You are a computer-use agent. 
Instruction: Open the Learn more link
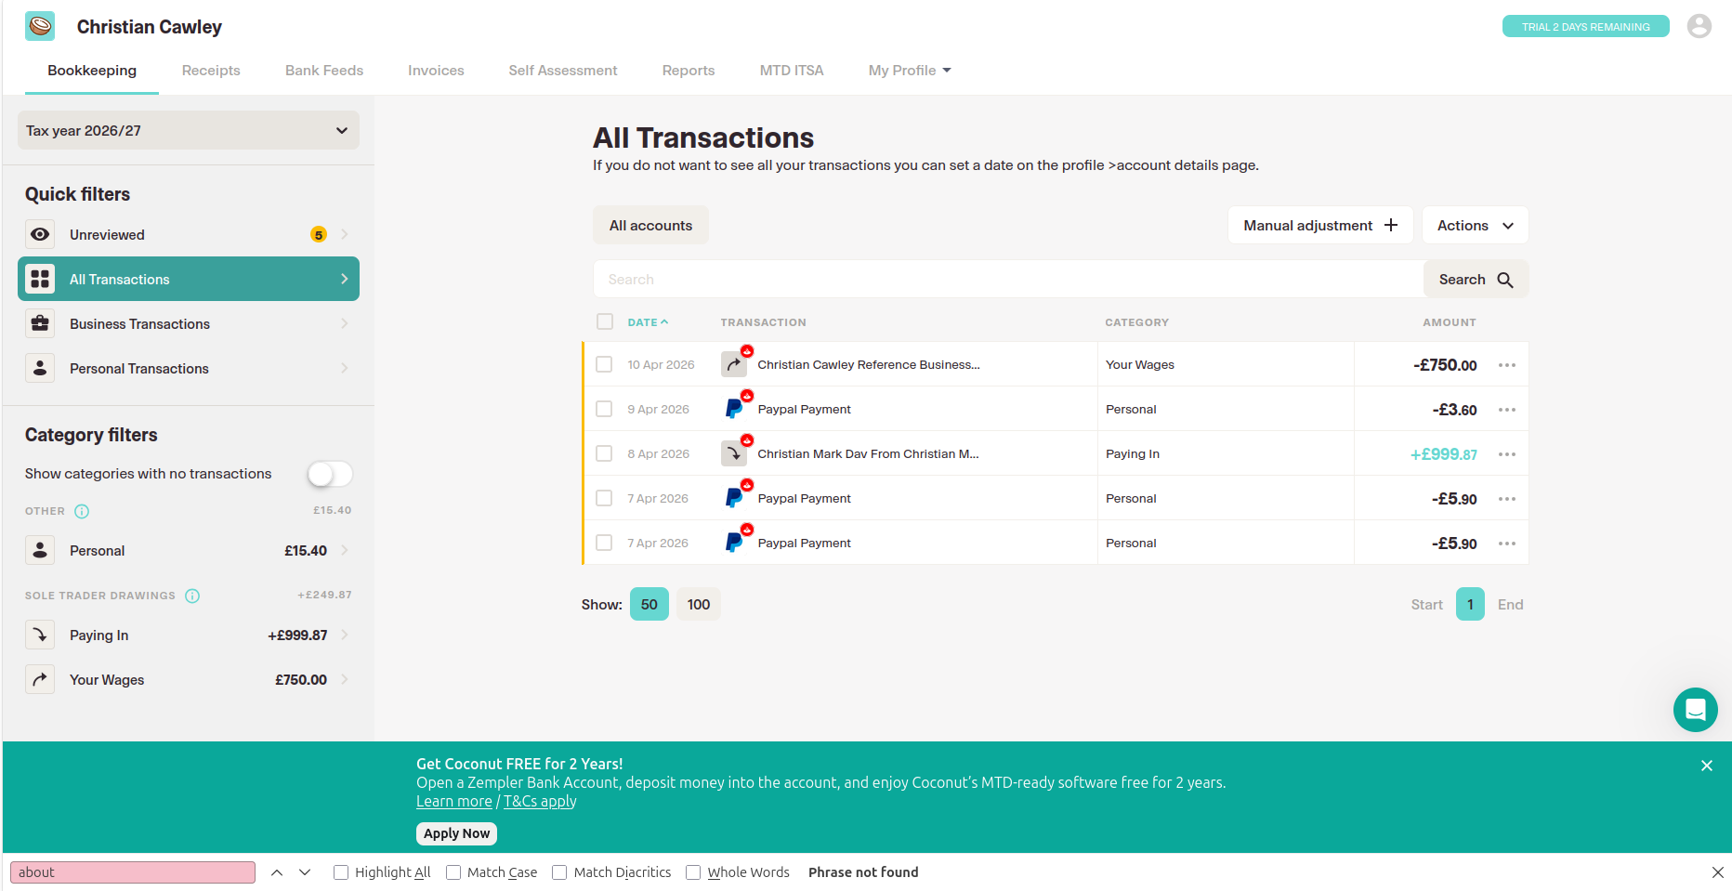[453, 800]
